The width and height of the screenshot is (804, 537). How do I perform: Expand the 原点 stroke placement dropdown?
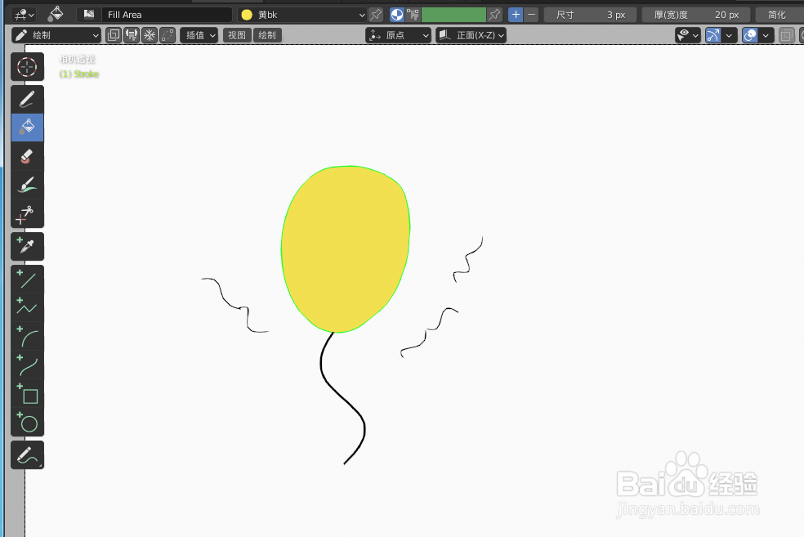(x=398, y=34)
